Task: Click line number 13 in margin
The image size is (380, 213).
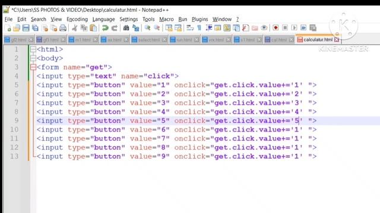Action: (x=14, y=156)
